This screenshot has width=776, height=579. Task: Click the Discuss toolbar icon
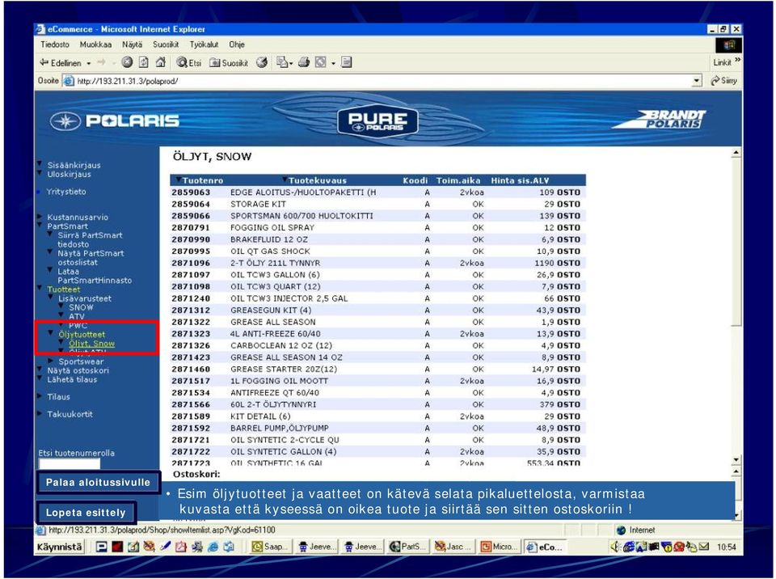(347, 62)
